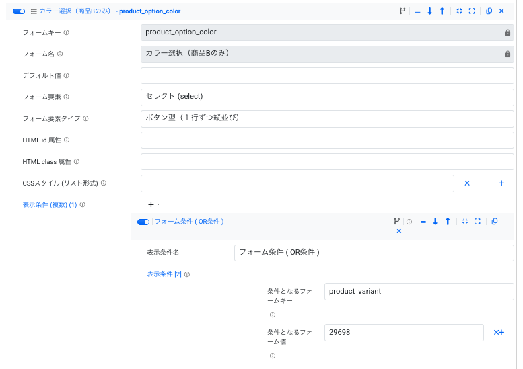This screenshot has width=523, height=369.
Task: Click the デフォルト値 input field
Action: coord(327,75)
